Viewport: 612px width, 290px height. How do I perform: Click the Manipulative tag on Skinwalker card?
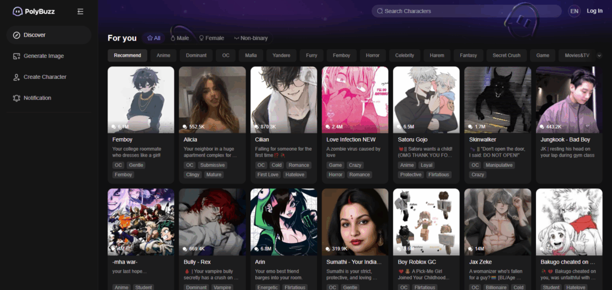499,165
